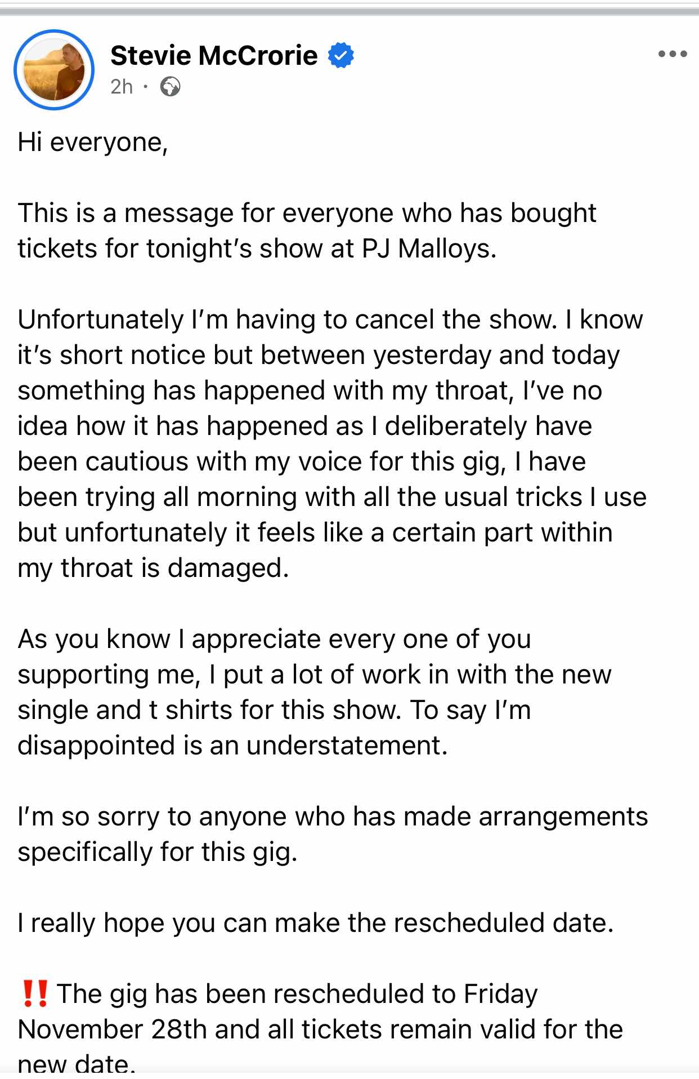This screenshot has width=699, height=1079.
Task: Click the globe public audience icon
Action: click(x=170, y=87)
